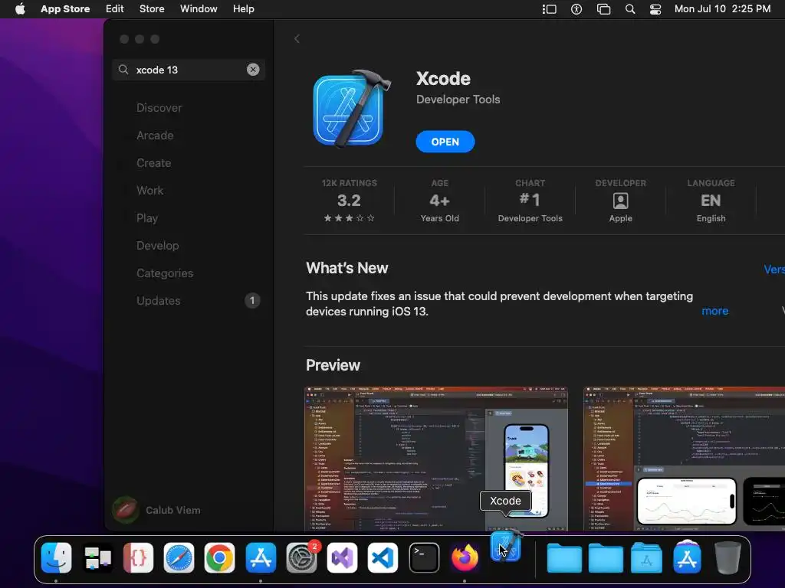Clear the search field with X icon
Screen dimensions: 785x588
point(253,70)
